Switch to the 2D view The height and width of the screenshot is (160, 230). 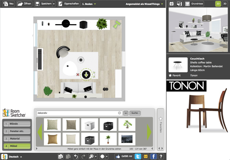pos(218,4)
